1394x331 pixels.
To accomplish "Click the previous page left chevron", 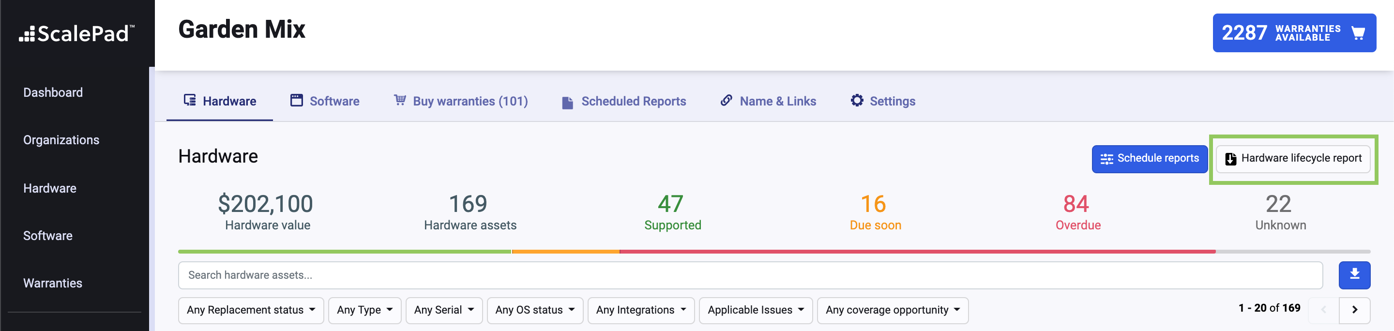I will (x=1324, y=310).
